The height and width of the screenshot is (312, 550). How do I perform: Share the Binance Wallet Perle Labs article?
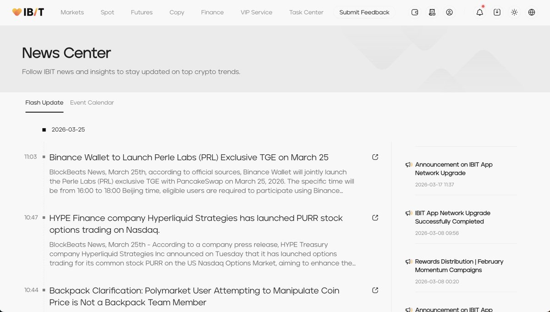pyautogui.click(x=375, y=157)
